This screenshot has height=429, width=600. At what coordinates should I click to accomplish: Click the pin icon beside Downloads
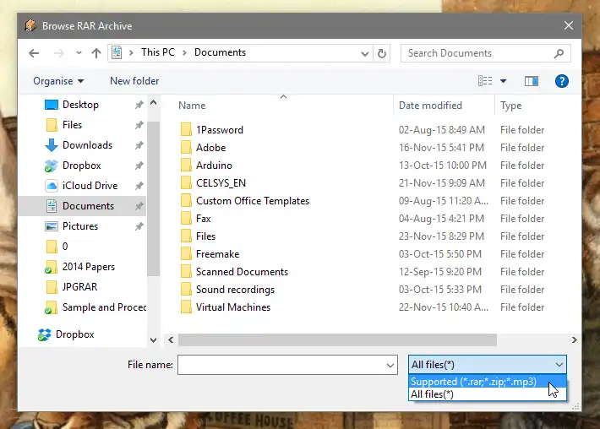[x=139, y=145]
